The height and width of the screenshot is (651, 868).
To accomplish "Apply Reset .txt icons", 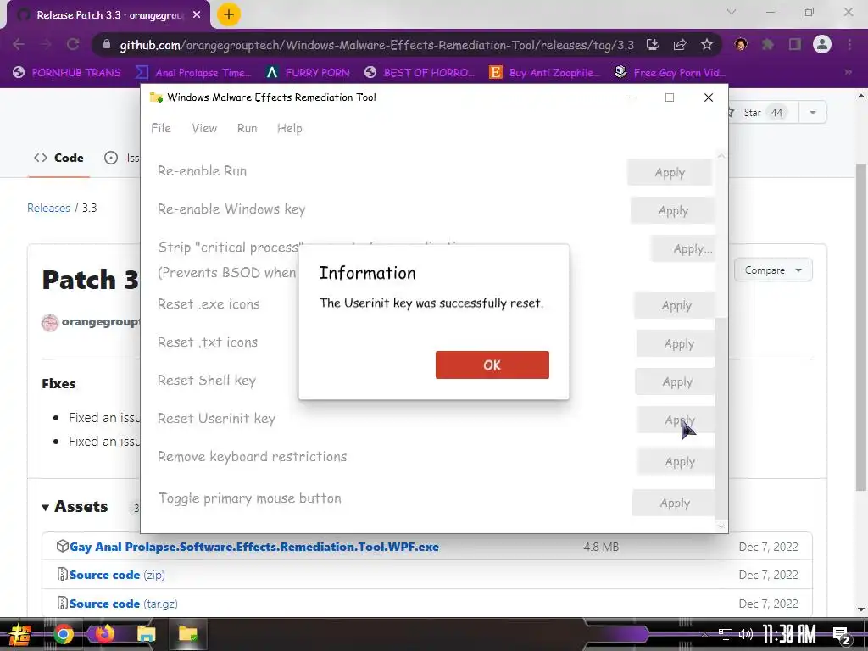I will [x=676, y=344].
